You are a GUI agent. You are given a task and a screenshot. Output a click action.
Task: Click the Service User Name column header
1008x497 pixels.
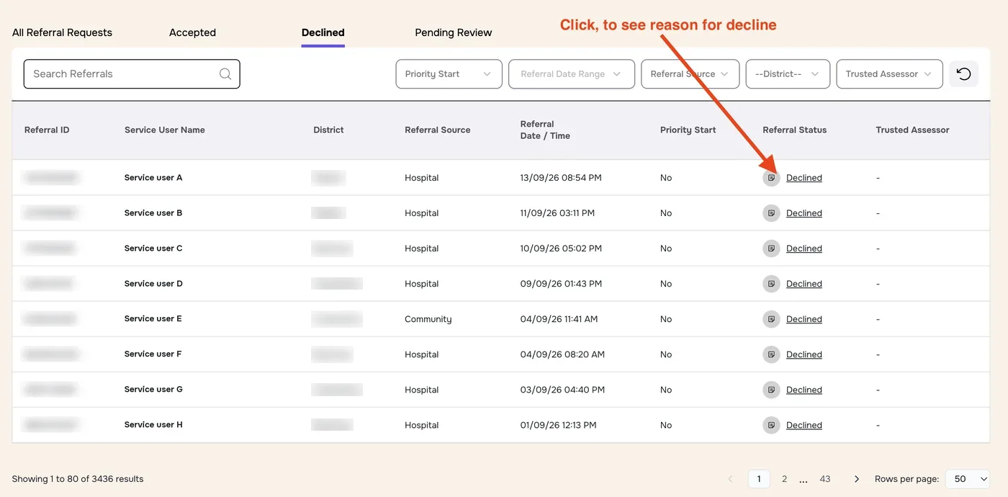(x=165, y=130)
